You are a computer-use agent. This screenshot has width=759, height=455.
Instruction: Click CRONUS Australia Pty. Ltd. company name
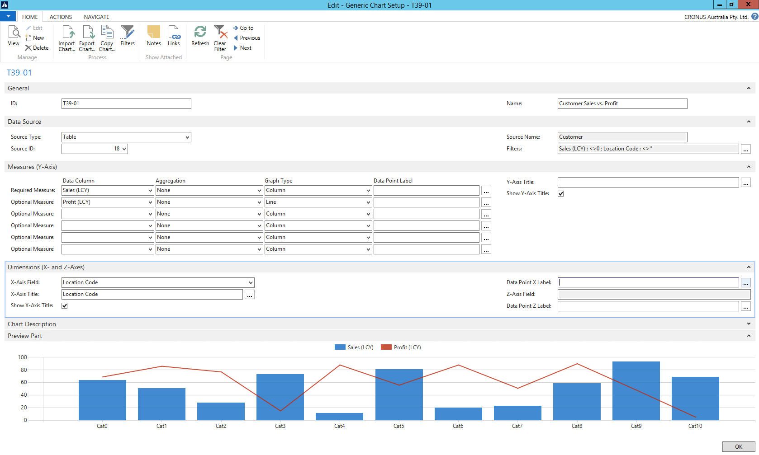(x=716, y=17)
